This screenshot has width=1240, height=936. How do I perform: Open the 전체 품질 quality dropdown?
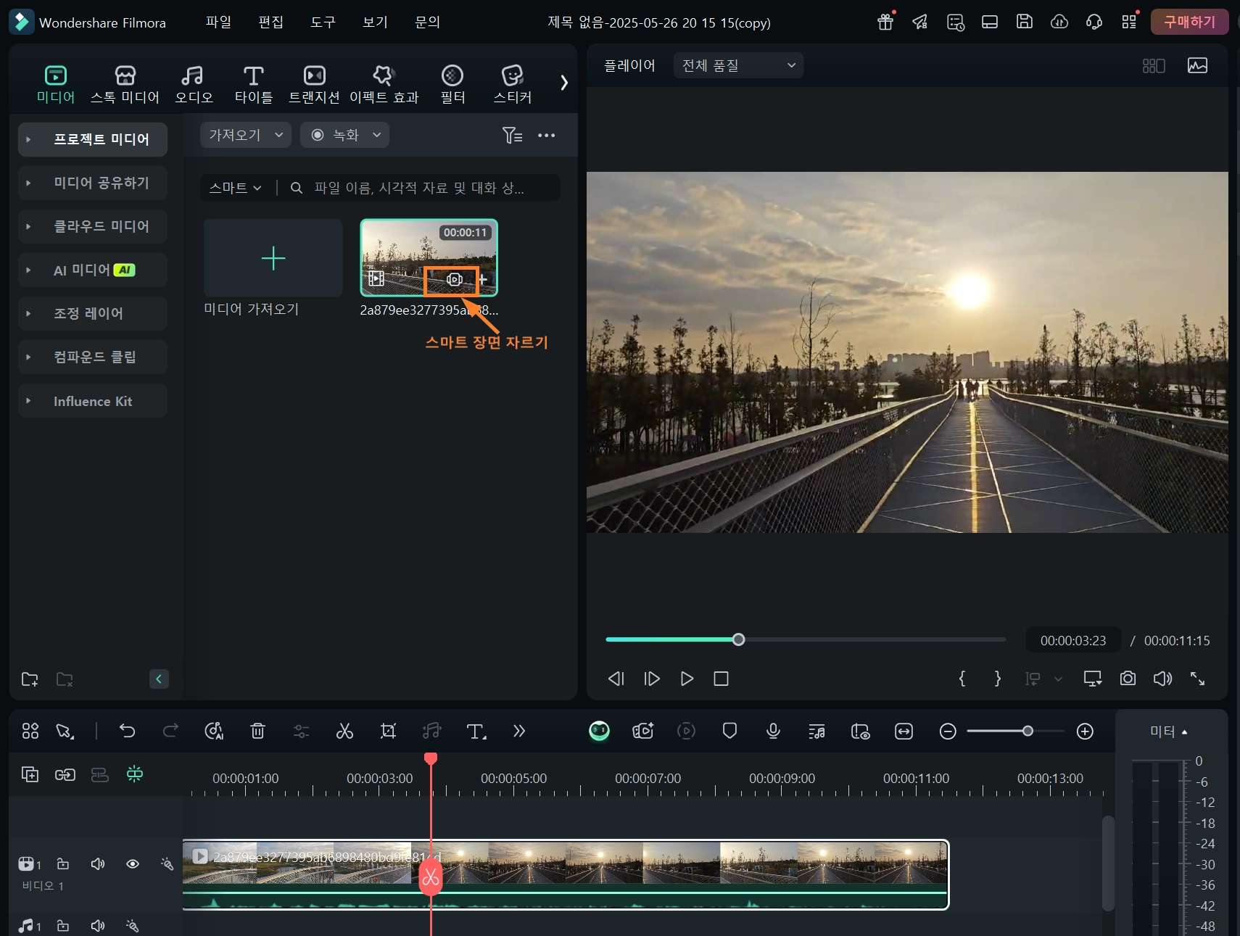738,65
